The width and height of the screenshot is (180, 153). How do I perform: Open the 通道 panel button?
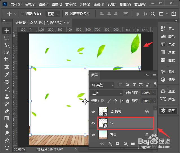click(x=168, y=91)
